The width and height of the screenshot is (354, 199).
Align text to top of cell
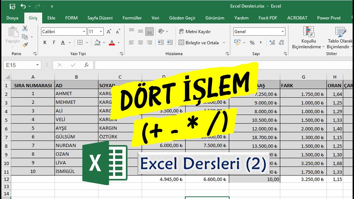pos(132,31)
